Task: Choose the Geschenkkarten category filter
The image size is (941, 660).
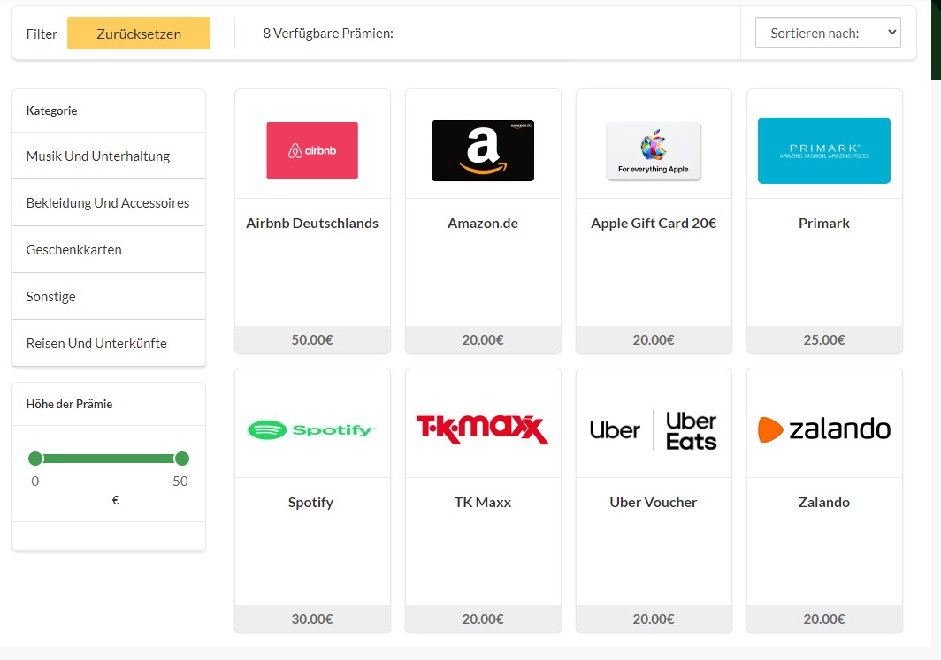Action: pyautogui.click(x=74, y=249)
